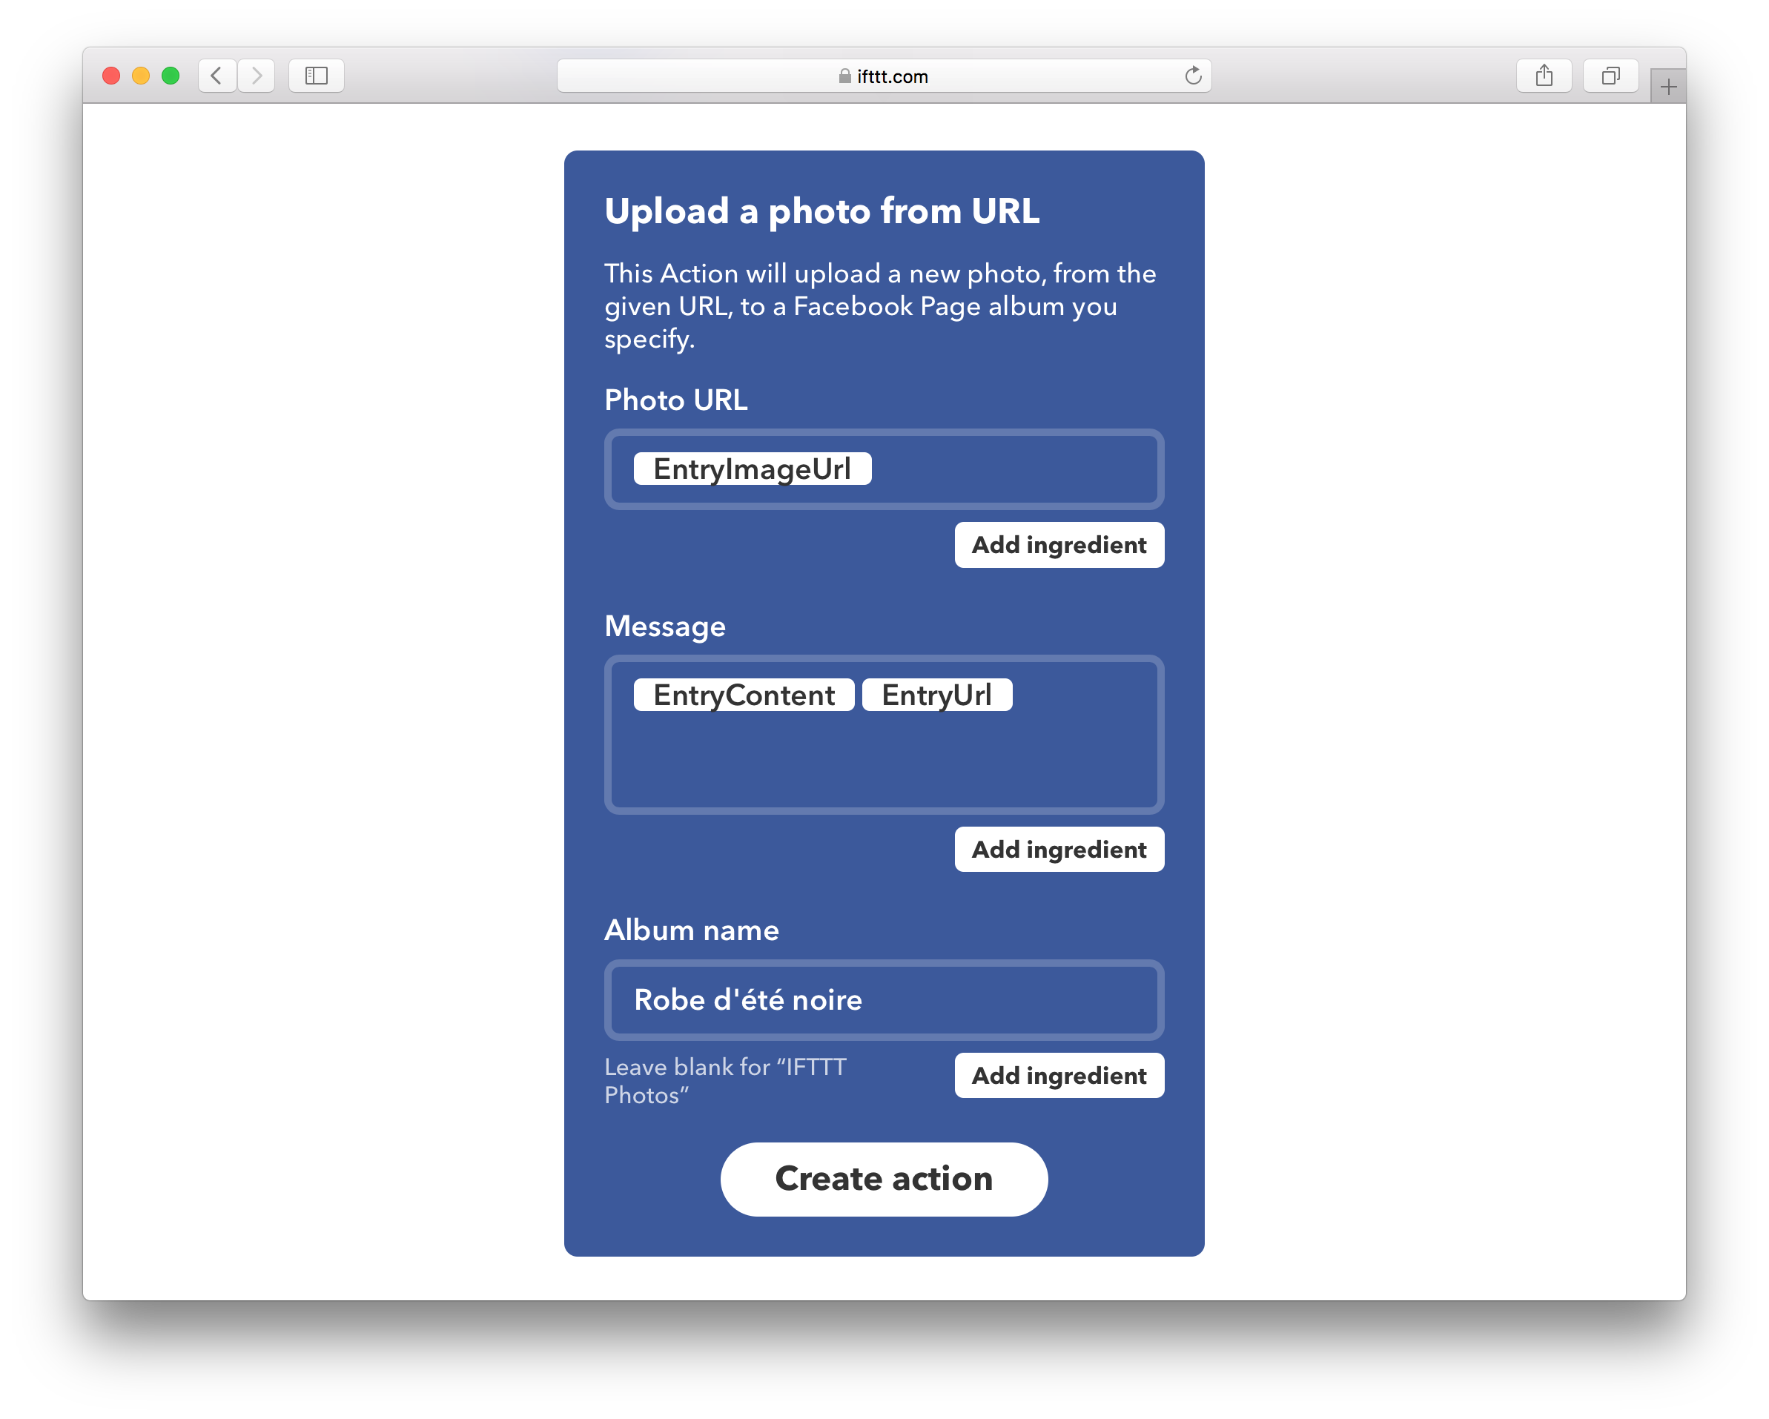Click Add ingredient for Album name
This screenshot has width=1769, height=1419.
click(x=1058, y=1076)
